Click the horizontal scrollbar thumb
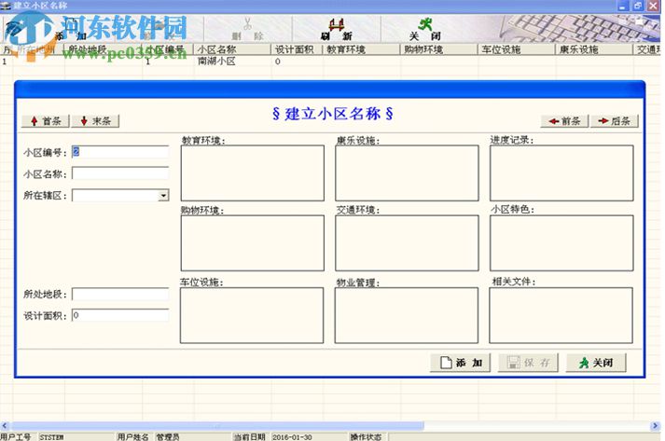Viewport: 665px width, 441px height. coord(217,426)
